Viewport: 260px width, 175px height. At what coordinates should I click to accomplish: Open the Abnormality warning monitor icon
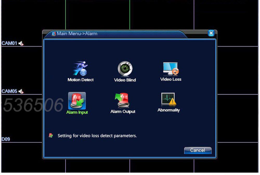[169, 100]
